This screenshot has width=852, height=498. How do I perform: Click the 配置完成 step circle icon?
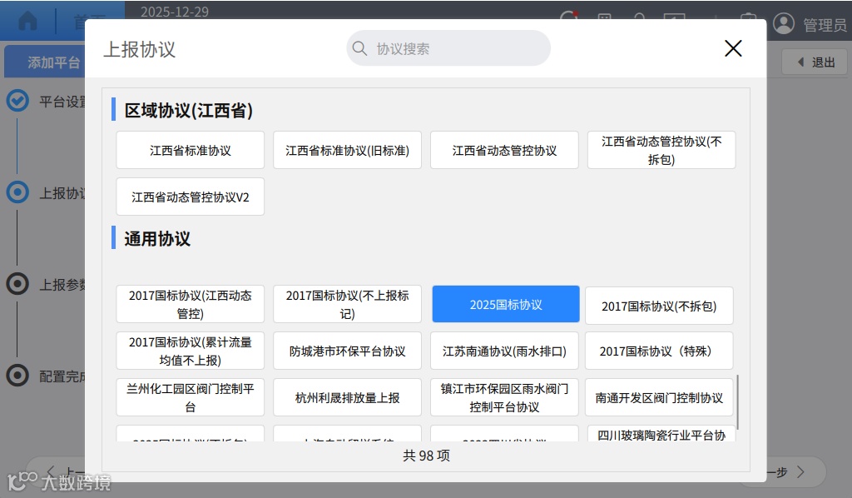coord(17,375)
